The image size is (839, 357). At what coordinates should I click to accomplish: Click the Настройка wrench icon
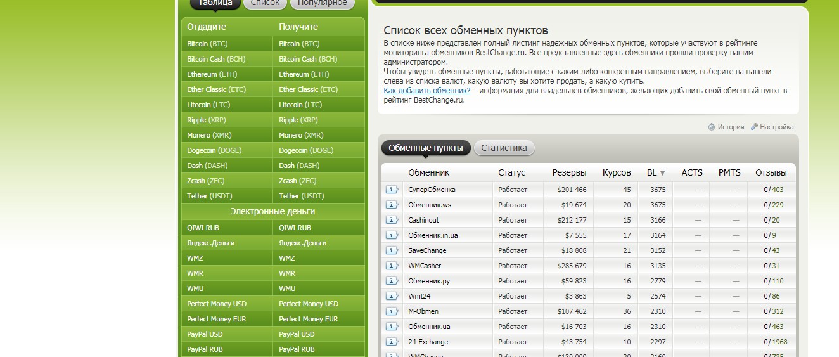[754, 127]
